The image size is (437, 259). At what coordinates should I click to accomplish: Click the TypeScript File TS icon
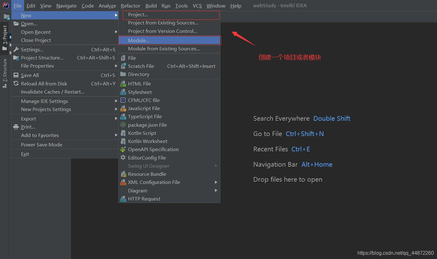coord(123,116)
